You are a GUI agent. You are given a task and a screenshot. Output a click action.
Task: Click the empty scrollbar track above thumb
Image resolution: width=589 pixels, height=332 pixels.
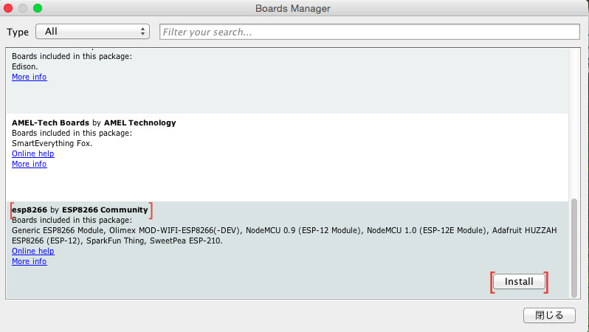tap(575, 118)
